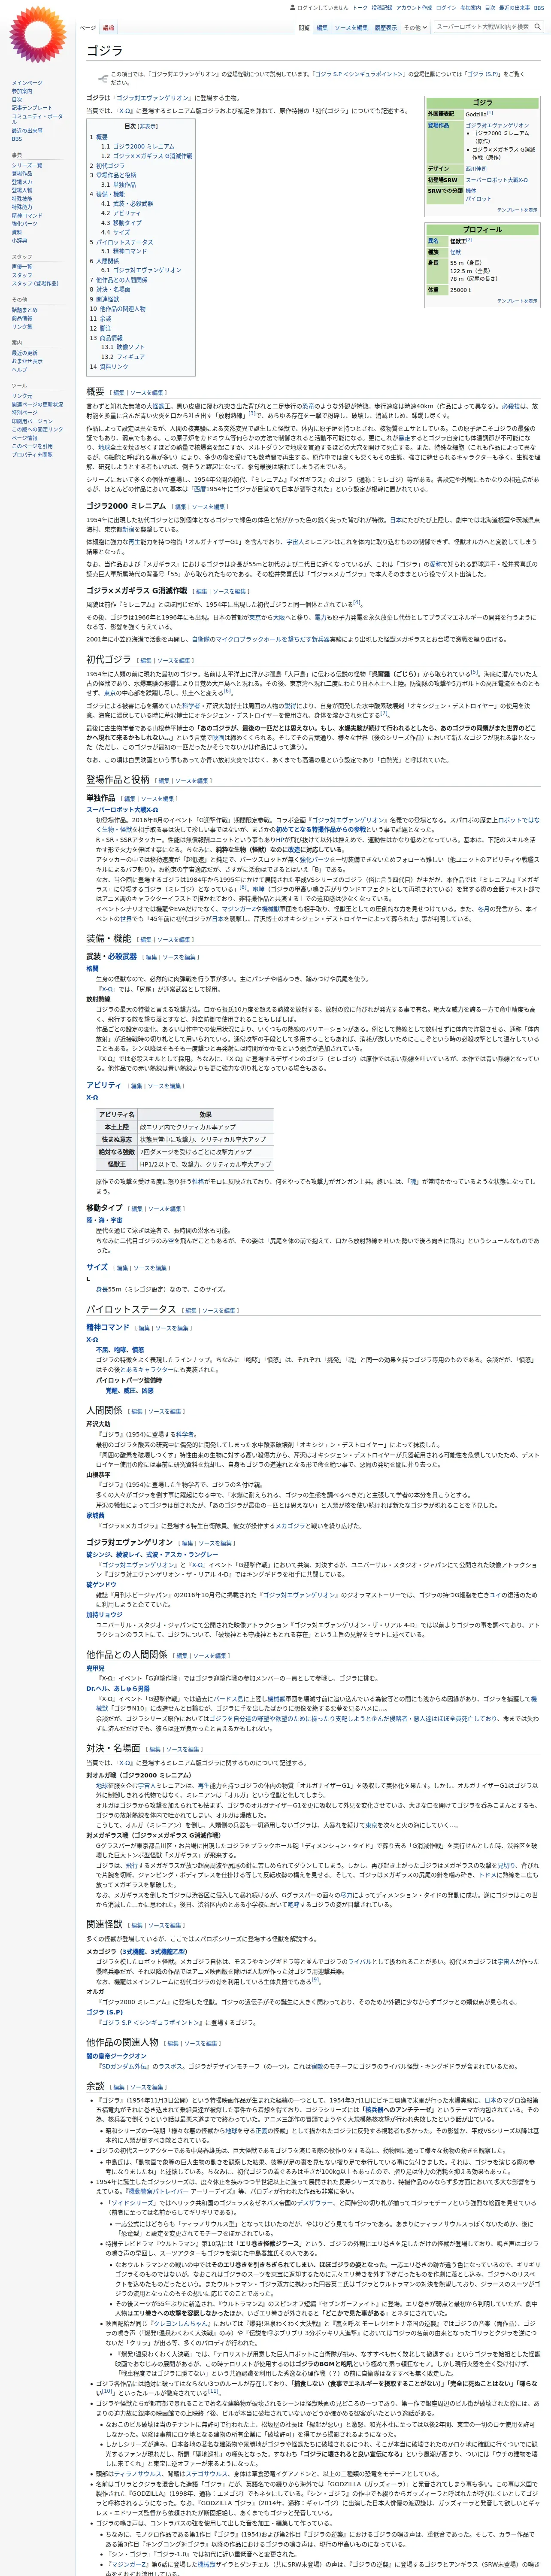Screen dimensions: 551x2576
Task: Open the 編集 tab in the page header
Action: point(322,28)
